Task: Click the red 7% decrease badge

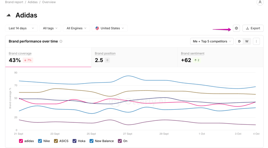Action: [x=28, y=60]
